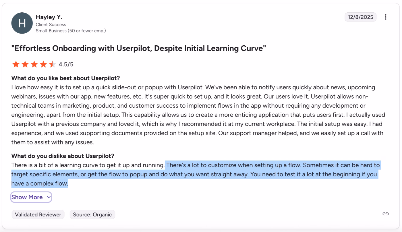Select the Small-Business company size label
The height and width of the screenshot is (232, 402).
click(x=71, y=30)
